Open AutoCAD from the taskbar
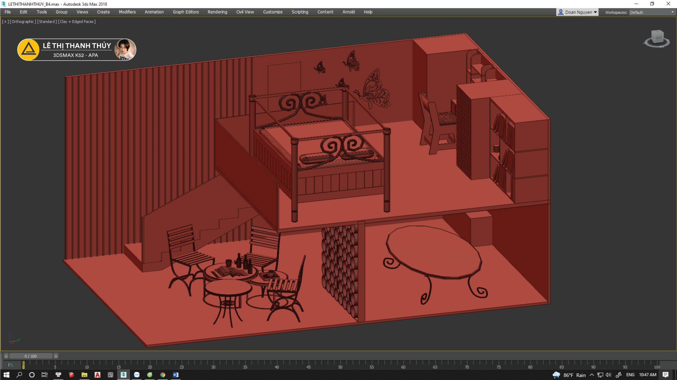 pyautogui.click(x=97, y=375)
